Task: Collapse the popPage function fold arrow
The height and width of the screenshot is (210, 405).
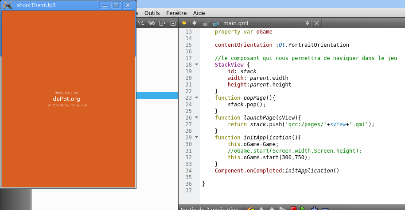Action: (x=196, y=98)
